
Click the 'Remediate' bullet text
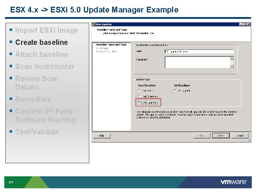33,99
